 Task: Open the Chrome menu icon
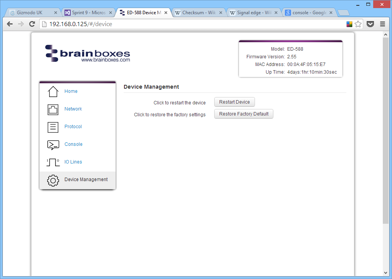(x=382, y=24)
